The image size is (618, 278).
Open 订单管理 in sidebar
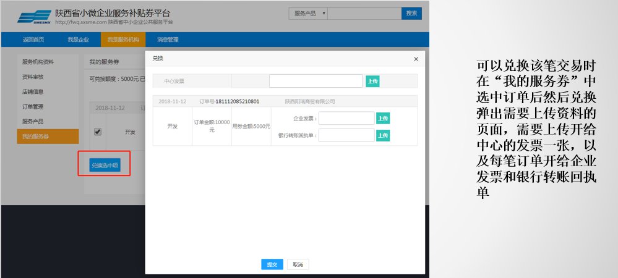tap(33, 107)
